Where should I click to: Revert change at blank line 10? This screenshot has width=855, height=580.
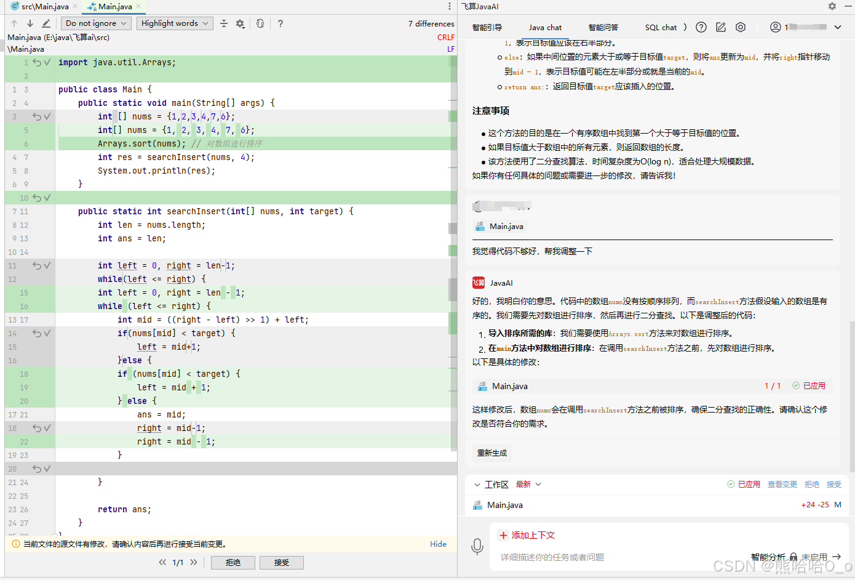pyautogui.click(x=37, y=198)
